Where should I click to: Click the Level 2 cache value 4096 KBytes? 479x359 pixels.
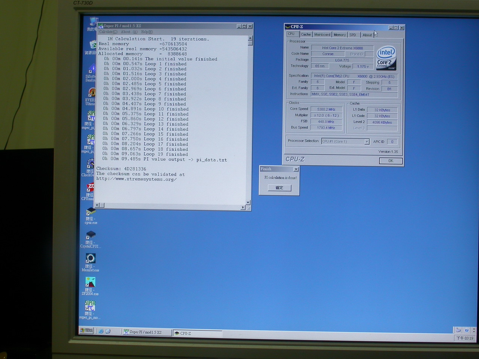pyautogui.click(x=382, y=122)
